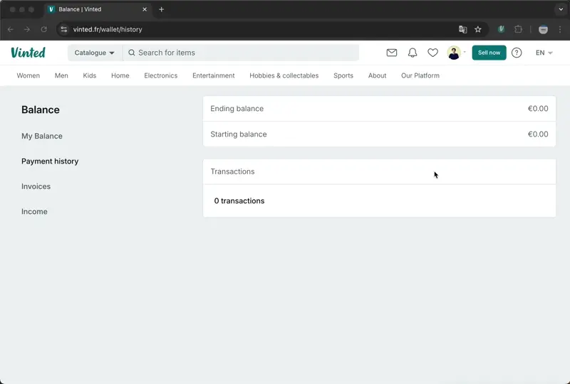570x384 pixels.
Task: Open the EN language dropdown
Action: pos(544,53)
